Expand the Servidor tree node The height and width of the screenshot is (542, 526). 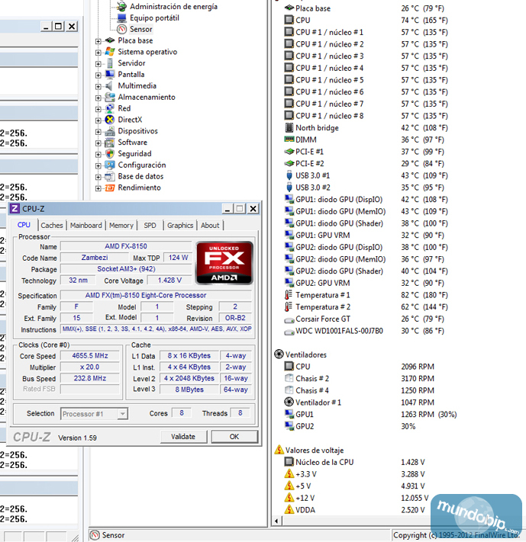coord(98,64)
